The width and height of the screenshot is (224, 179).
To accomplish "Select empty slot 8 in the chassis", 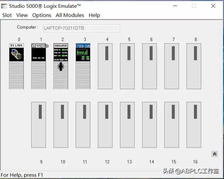I will (194, 66).
